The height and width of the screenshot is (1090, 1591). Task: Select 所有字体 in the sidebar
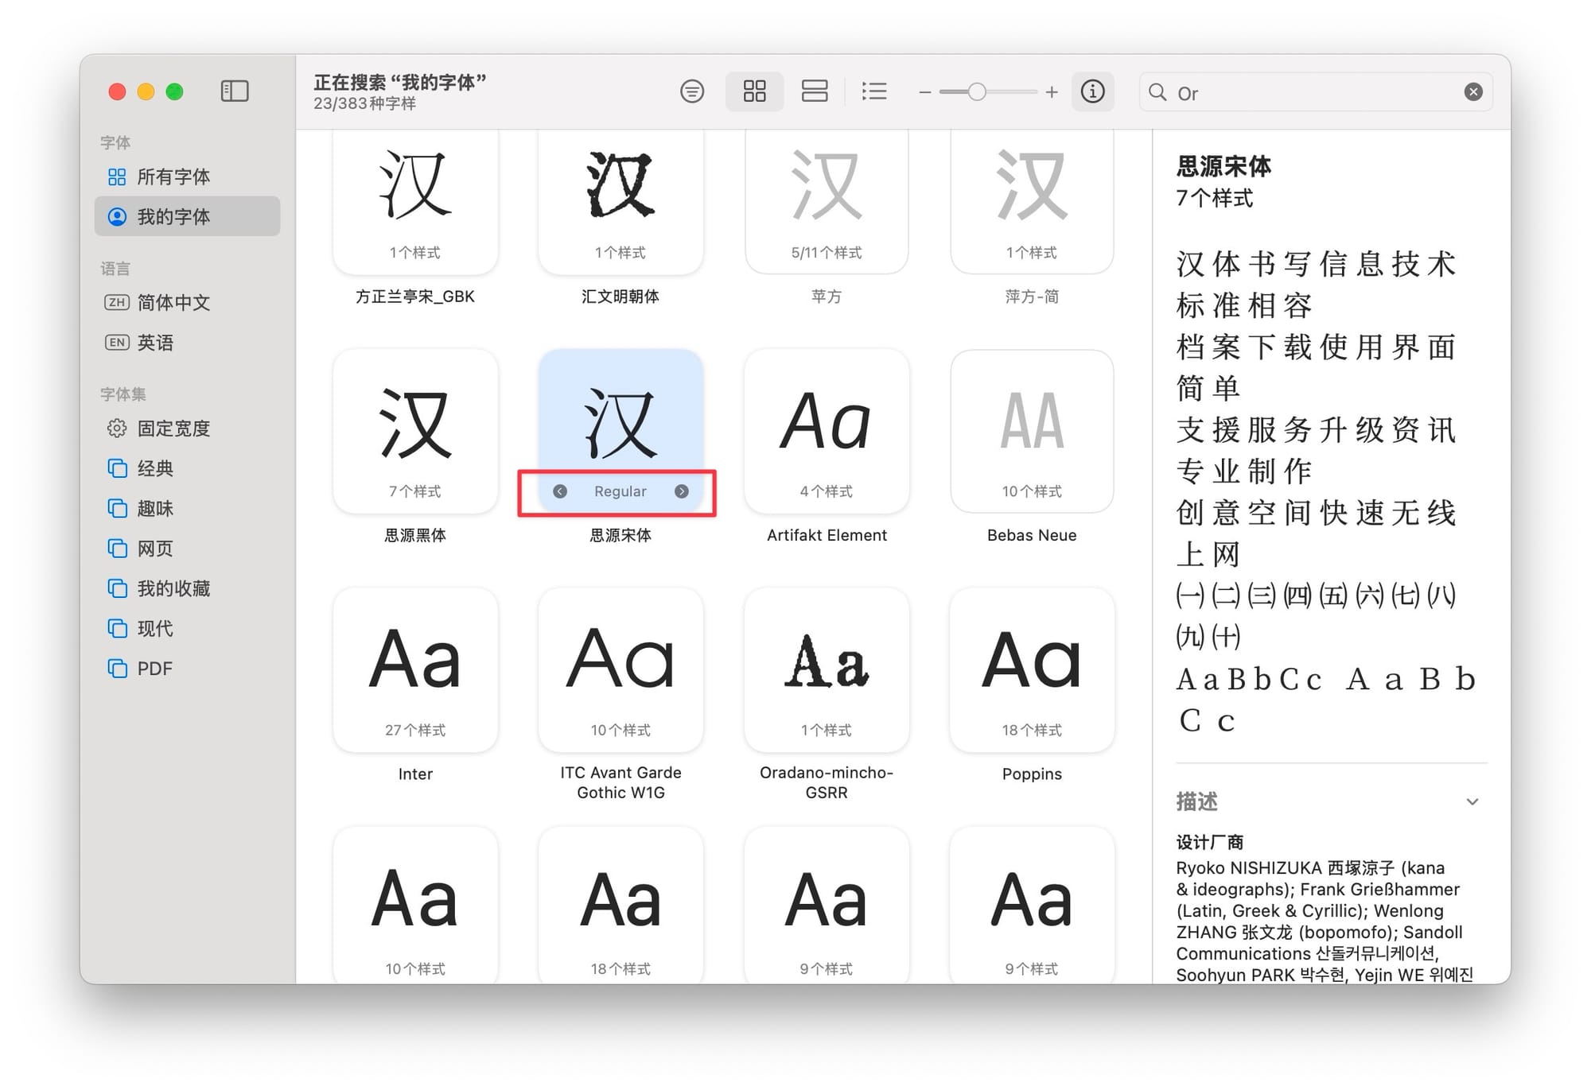173,176
